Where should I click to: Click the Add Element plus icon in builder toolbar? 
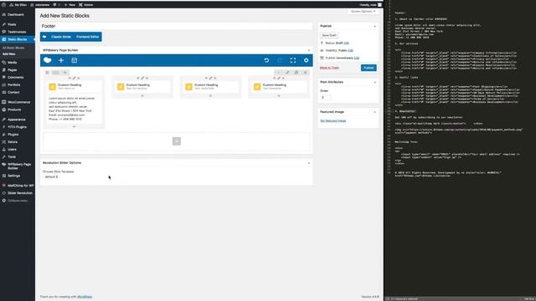(61, 60)
